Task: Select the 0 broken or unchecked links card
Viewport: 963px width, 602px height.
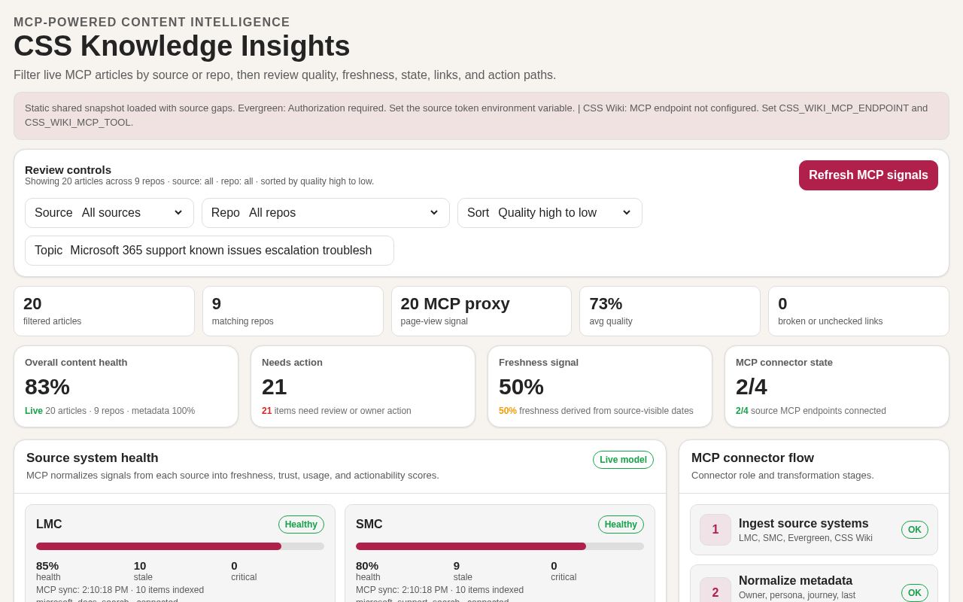Action: [x=858, y=311]
